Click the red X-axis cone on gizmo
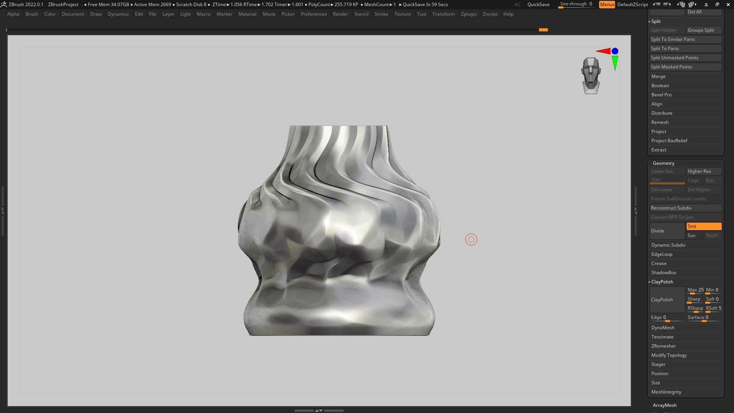Viewport: 734px width, 413px height. [x=604, y=51]
